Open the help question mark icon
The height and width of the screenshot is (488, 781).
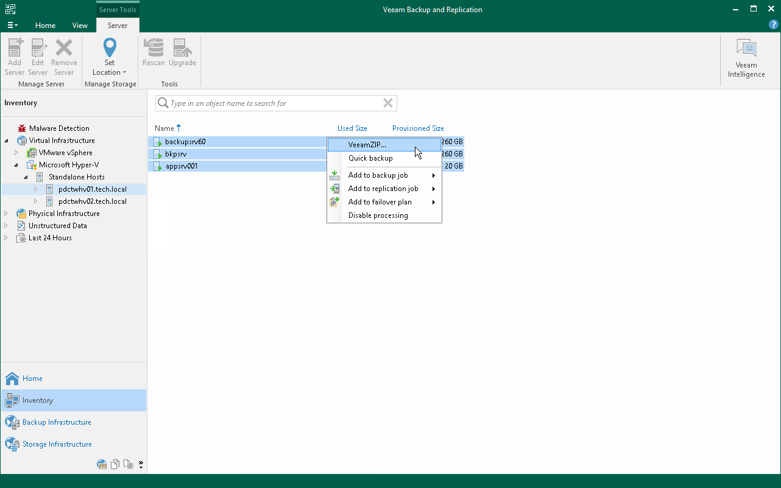click(x=773, y=25)
